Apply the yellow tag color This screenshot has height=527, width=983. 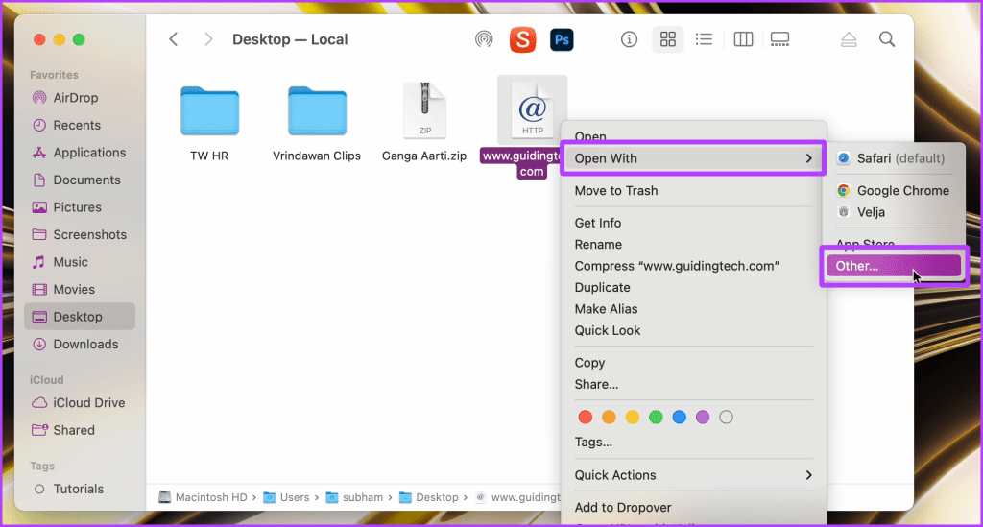coord(632,418)
